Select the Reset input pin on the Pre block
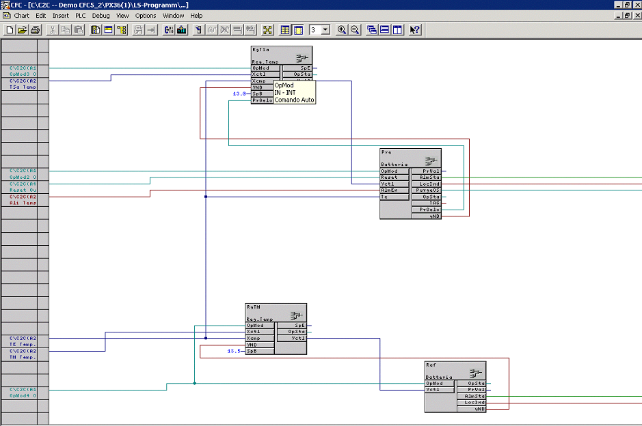 pos(394,177)
